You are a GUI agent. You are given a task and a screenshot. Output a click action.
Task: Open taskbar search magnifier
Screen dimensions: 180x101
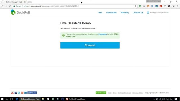point(7,99)
